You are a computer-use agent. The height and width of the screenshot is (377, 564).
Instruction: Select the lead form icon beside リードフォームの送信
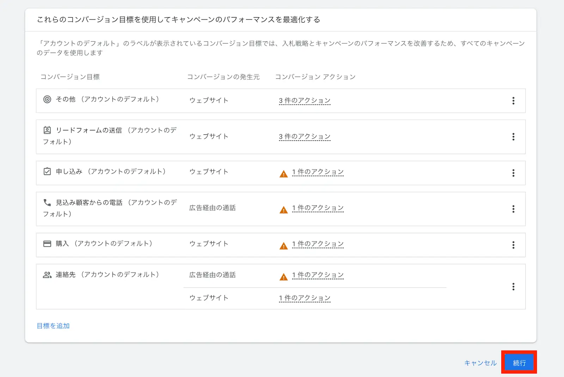[47, 130]
